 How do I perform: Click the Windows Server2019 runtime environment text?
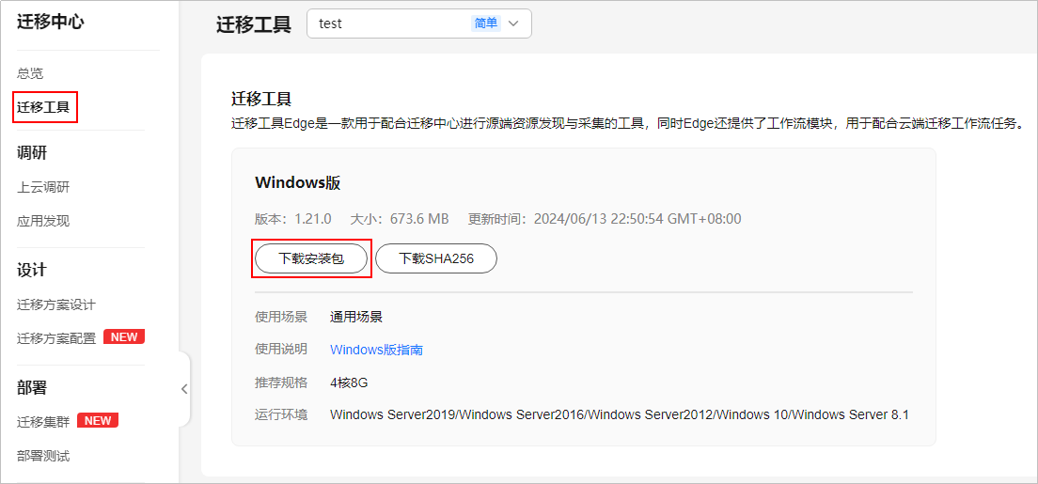point(620,415)
